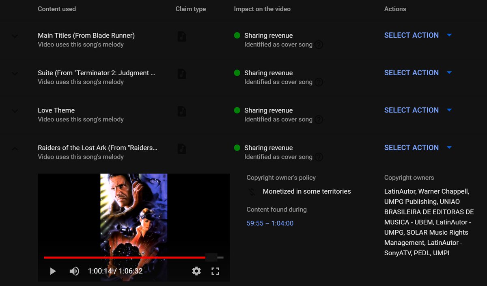Jump to timestamp 59:55 – 1:04:00
Screen dimensions: 487x286
[x=270, y=223]
